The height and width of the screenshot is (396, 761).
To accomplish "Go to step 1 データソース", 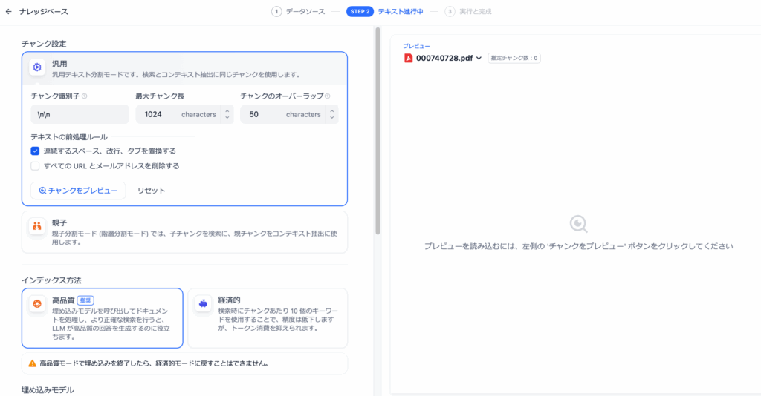I will pyautogui.click(x=299, y=11).
